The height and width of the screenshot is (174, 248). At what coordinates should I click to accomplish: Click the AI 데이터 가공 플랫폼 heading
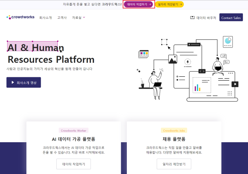point(73,139)
